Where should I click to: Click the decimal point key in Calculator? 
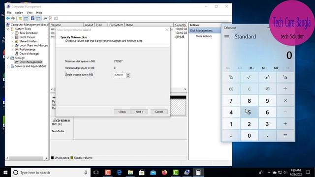click(x=267, y=136)
